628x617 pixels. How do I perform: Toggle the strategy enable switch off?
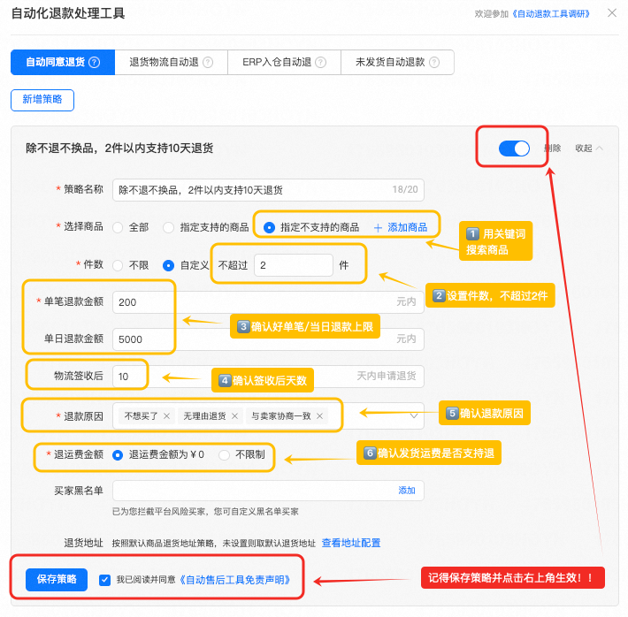pos(513,149)
